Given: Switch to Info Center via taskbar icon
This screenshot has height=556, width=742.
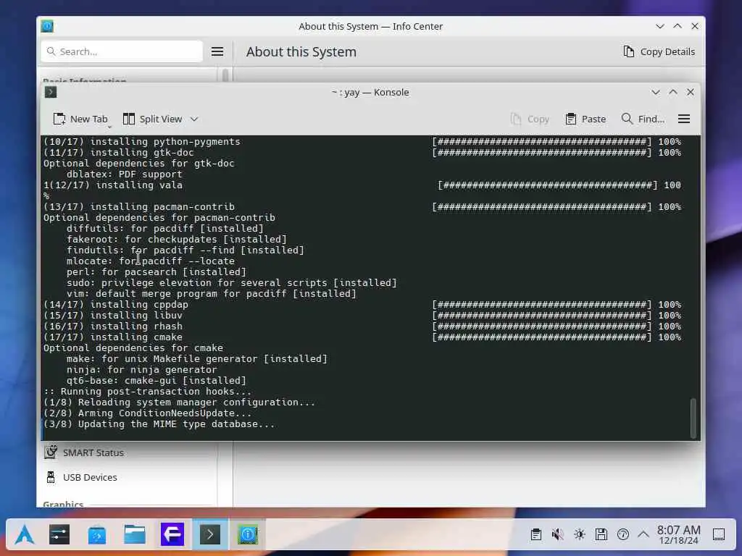Looking at the screenshot, I should click(248, 535).
